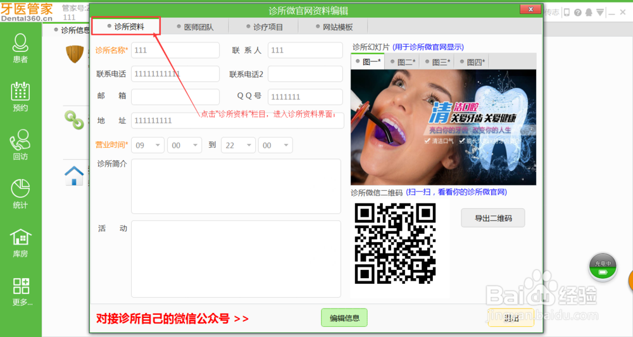Viewport: 633px width, 337px height.
Task: Click the empty 联系电话2 input field
Action: 305,74
